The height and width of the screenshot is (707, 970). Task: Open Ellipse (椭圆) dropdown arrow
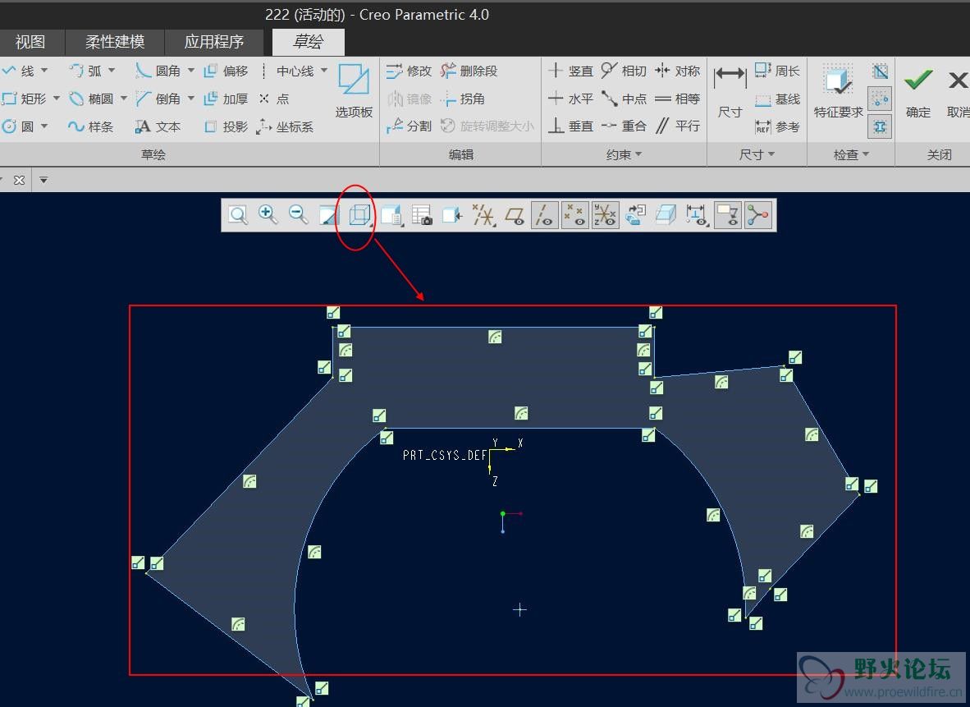click(x=124, y=99)
